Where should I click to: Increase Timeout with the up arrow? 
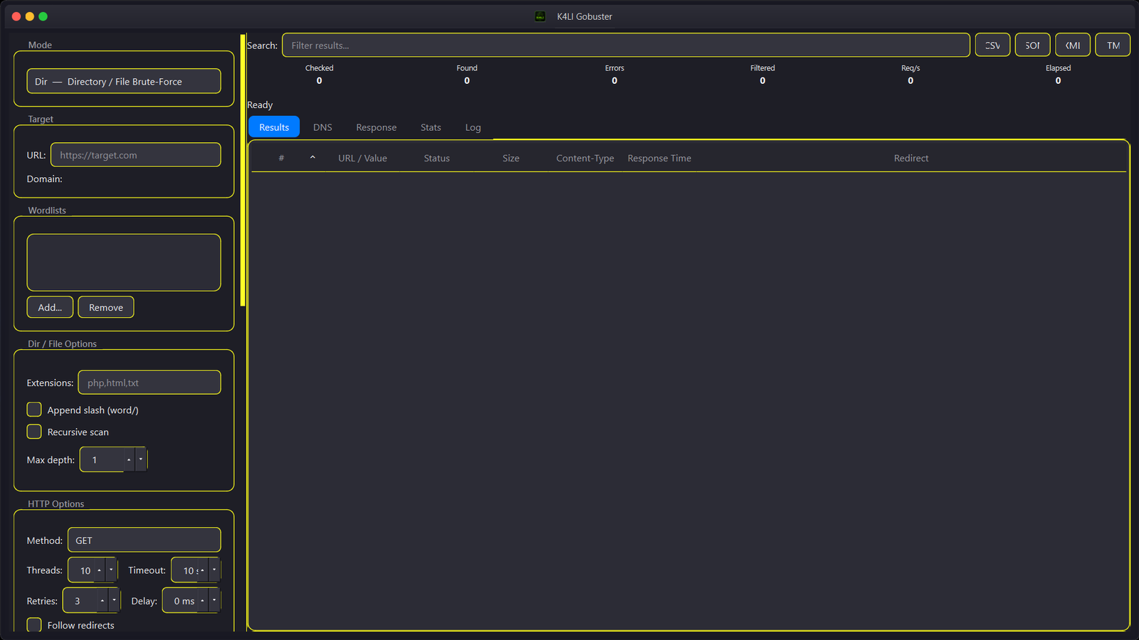pos(202,570)
